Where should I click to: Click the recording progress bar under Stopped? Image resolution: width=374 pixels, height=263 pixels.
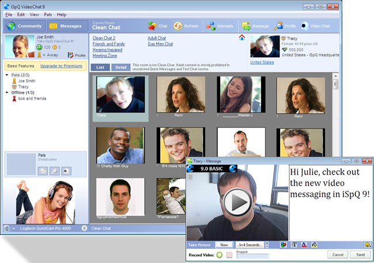(252, 256)
